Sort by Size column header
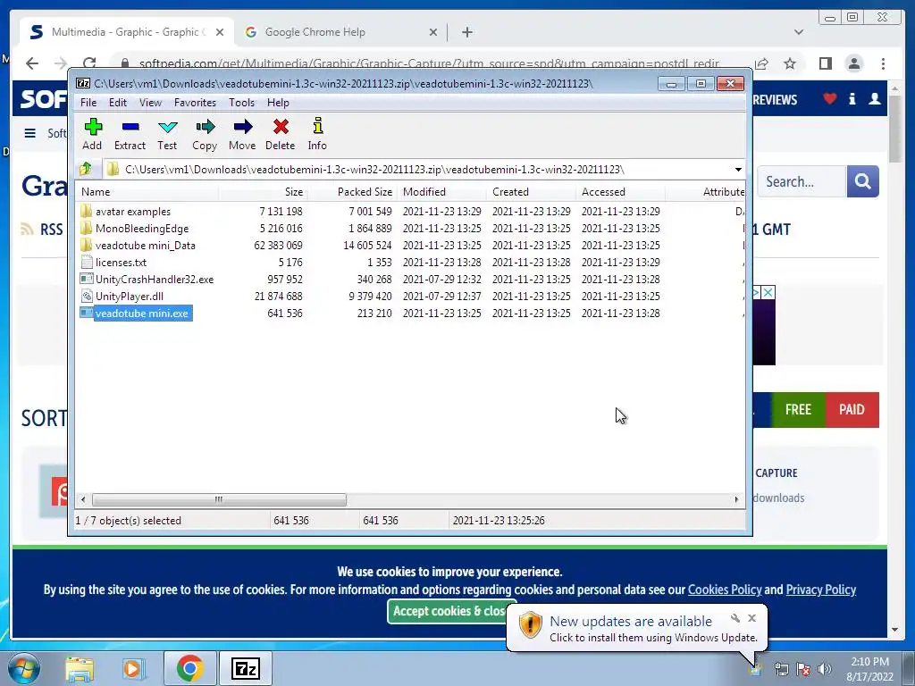 [x=264, y=192]
